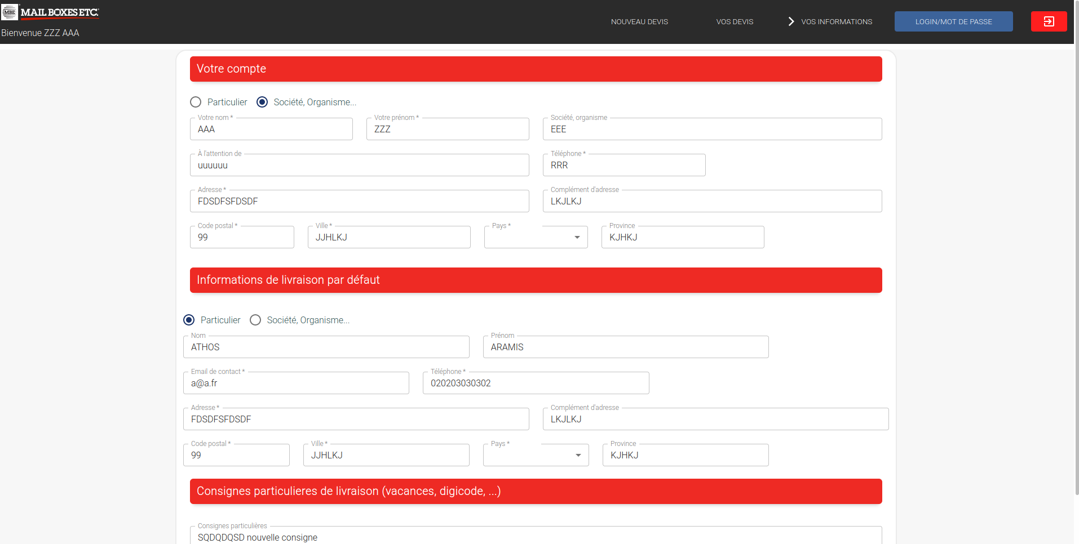Go to Vos Devis page
The image size is (1079, 544).
click(735, 21)
